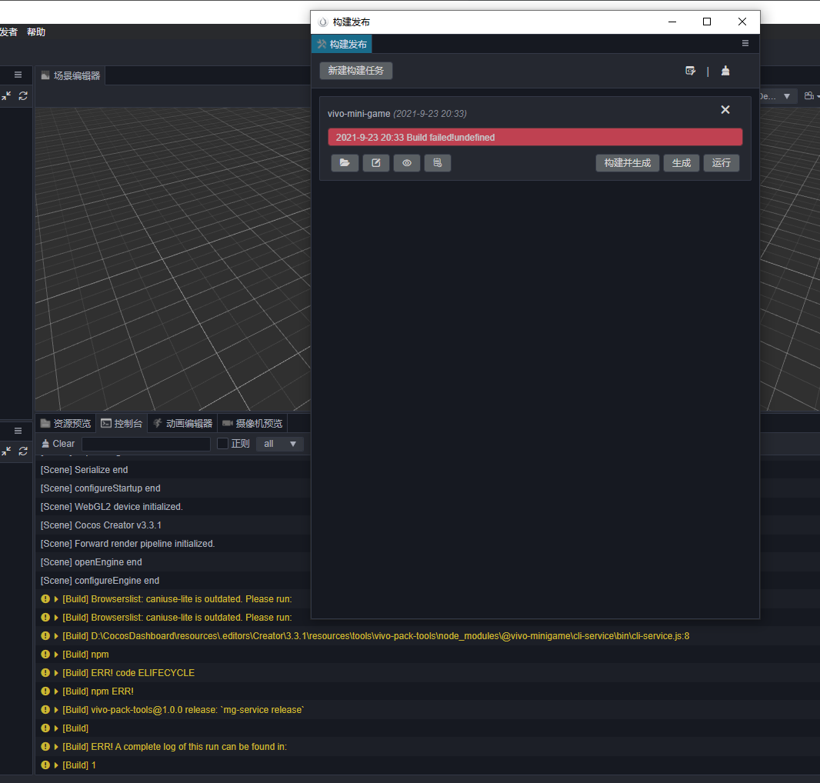The height and width of the screenshot is (783, 820).
Task: Expand second Browserslist caniuse-lite warning
Action: coord(56,617)
